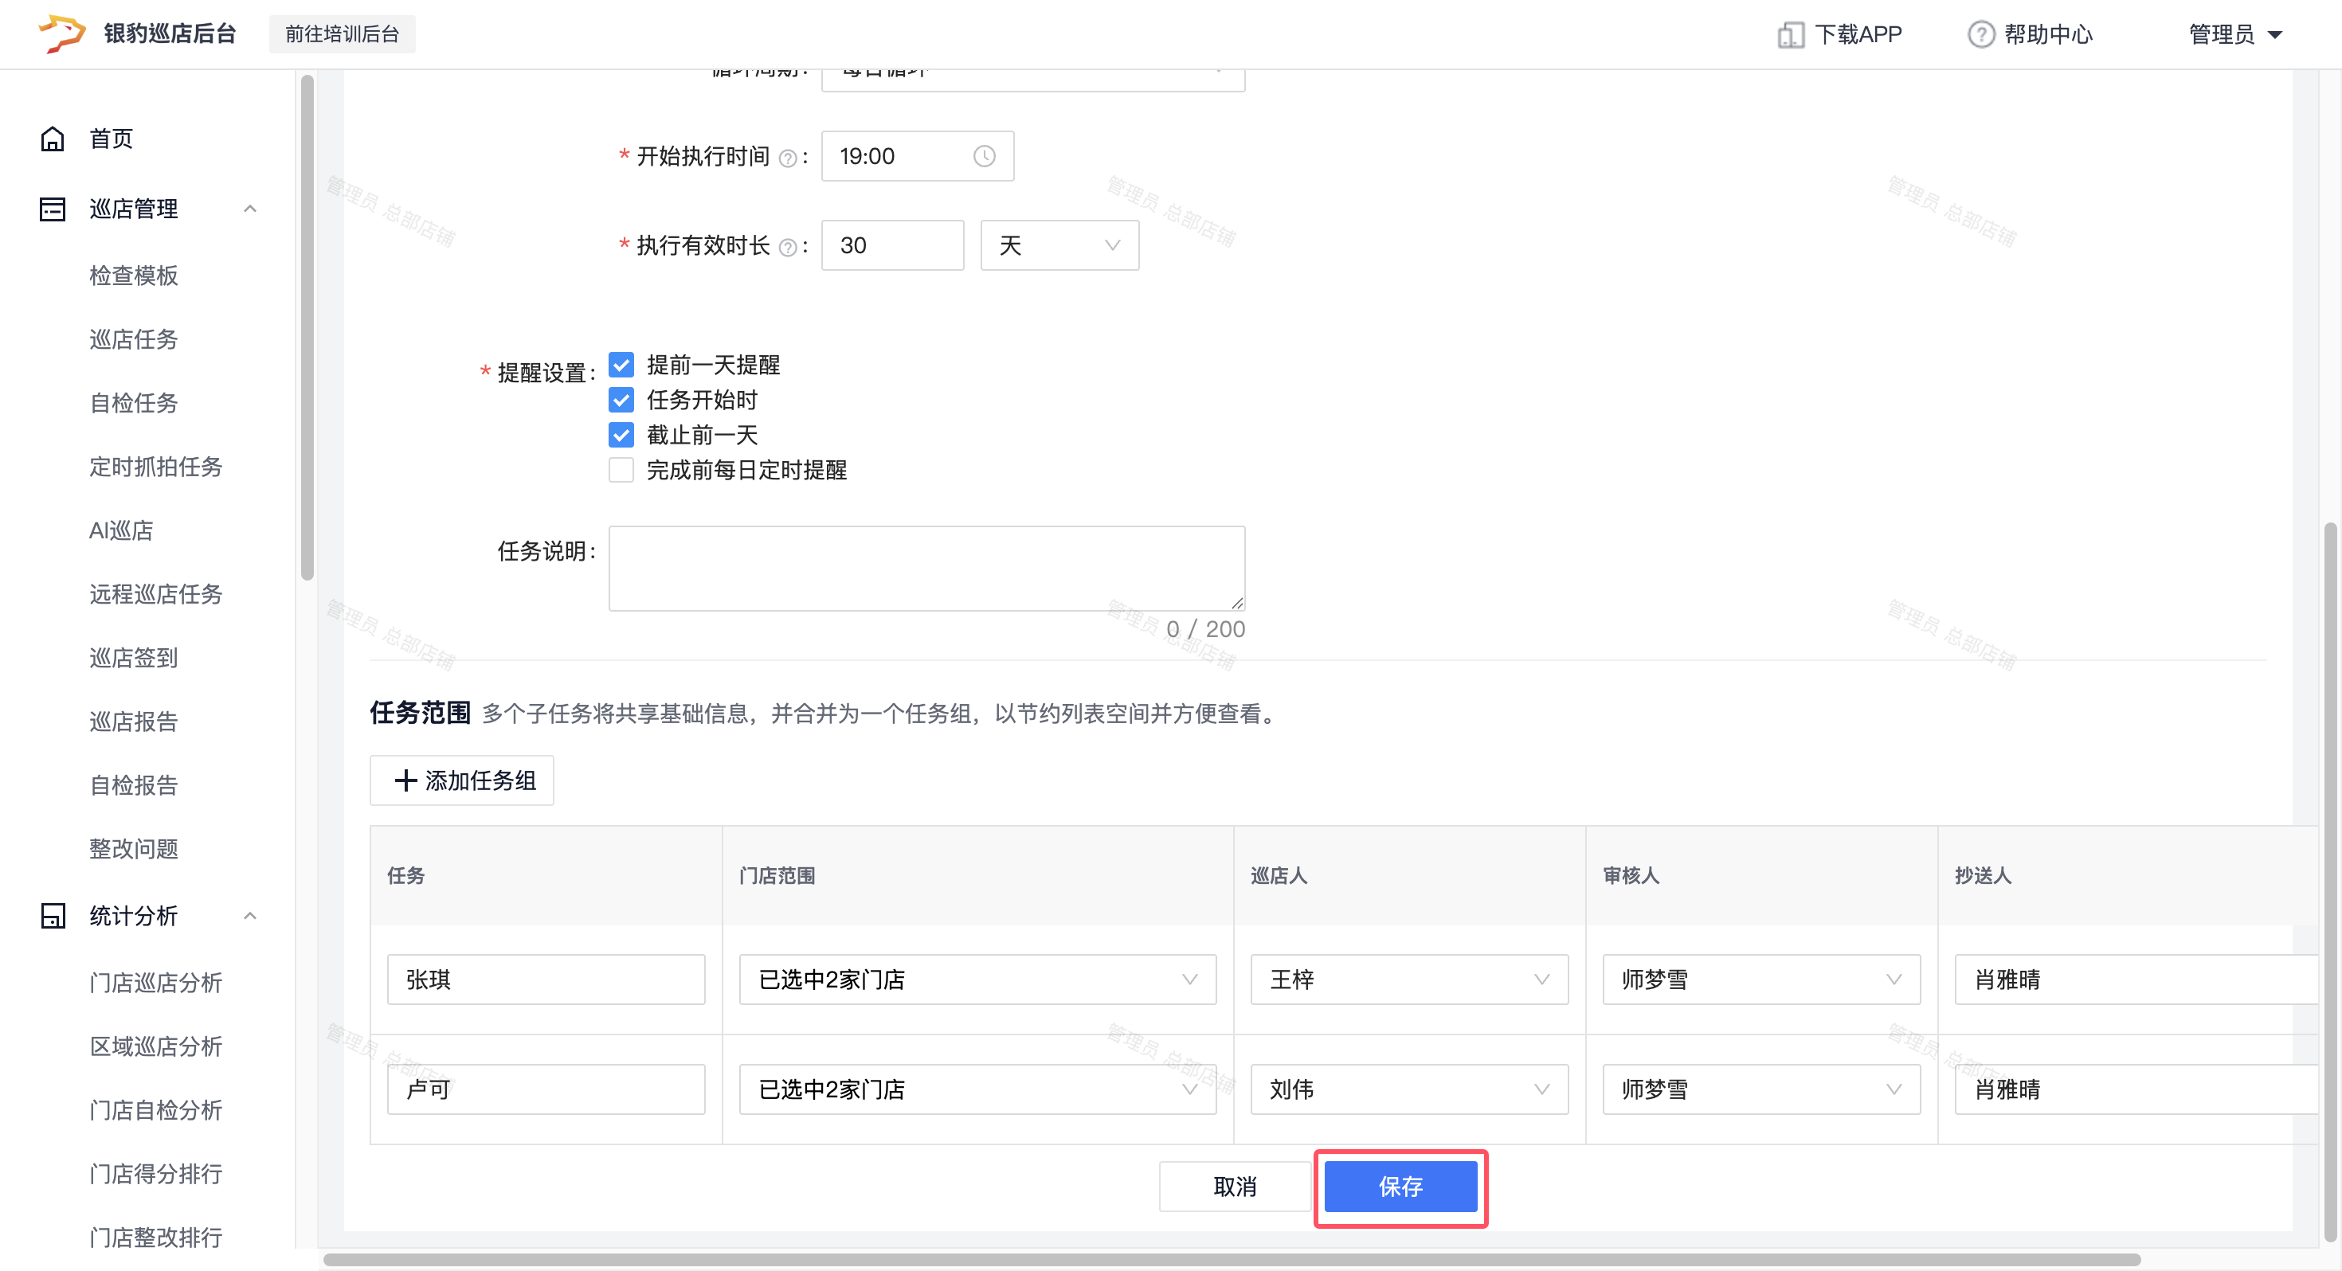
Task: Click the 任务说明 text area
Action: (926, 567)
